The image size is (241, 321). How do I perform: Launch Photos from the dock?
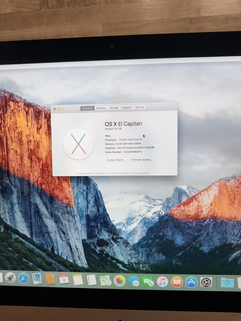(x=119, y=281)
